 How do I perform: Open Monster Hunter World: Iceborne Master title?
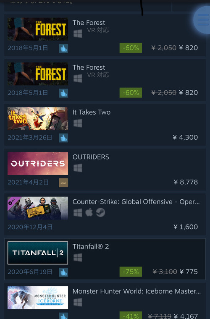(x=136, y=291)
